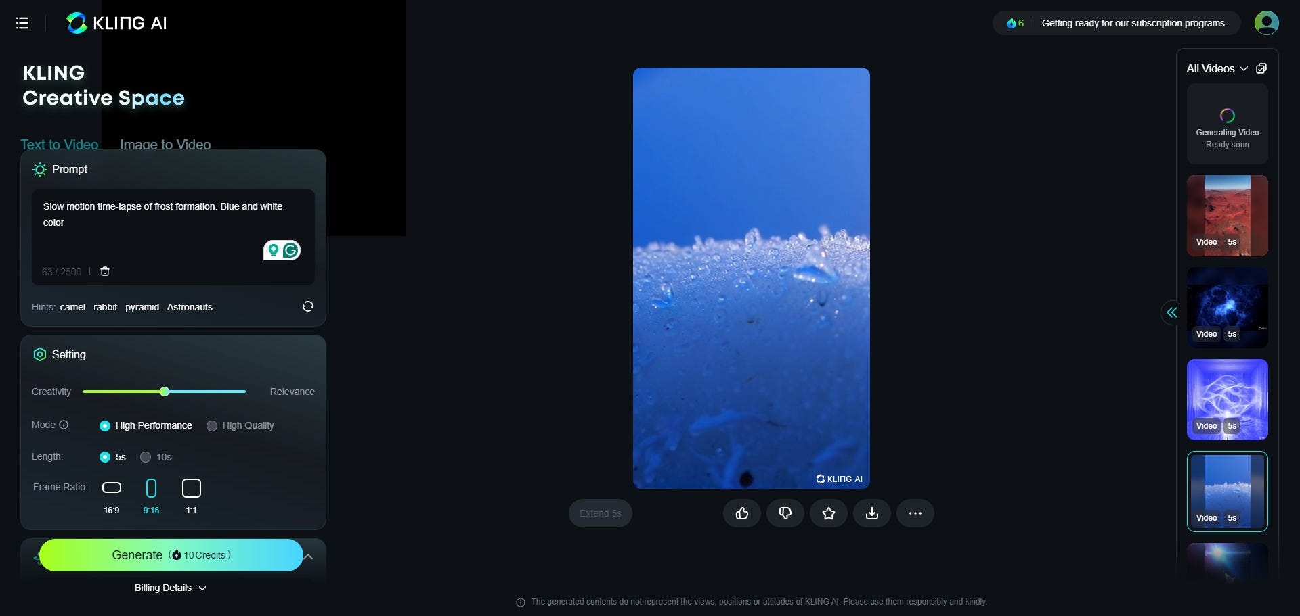Check the credits flame counter
The height and width of the screenshot is (616, 1300).
pyautogui.click(x=1015, y=23)
